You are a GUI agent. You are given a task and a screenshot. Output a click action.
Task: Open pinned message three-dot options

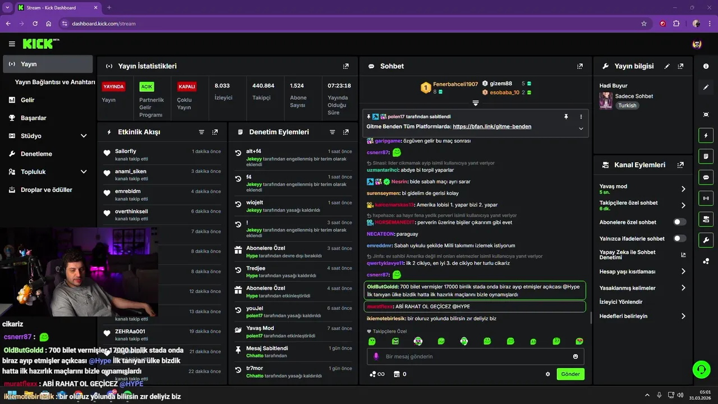pyautogui.click(x=581, y=117)
